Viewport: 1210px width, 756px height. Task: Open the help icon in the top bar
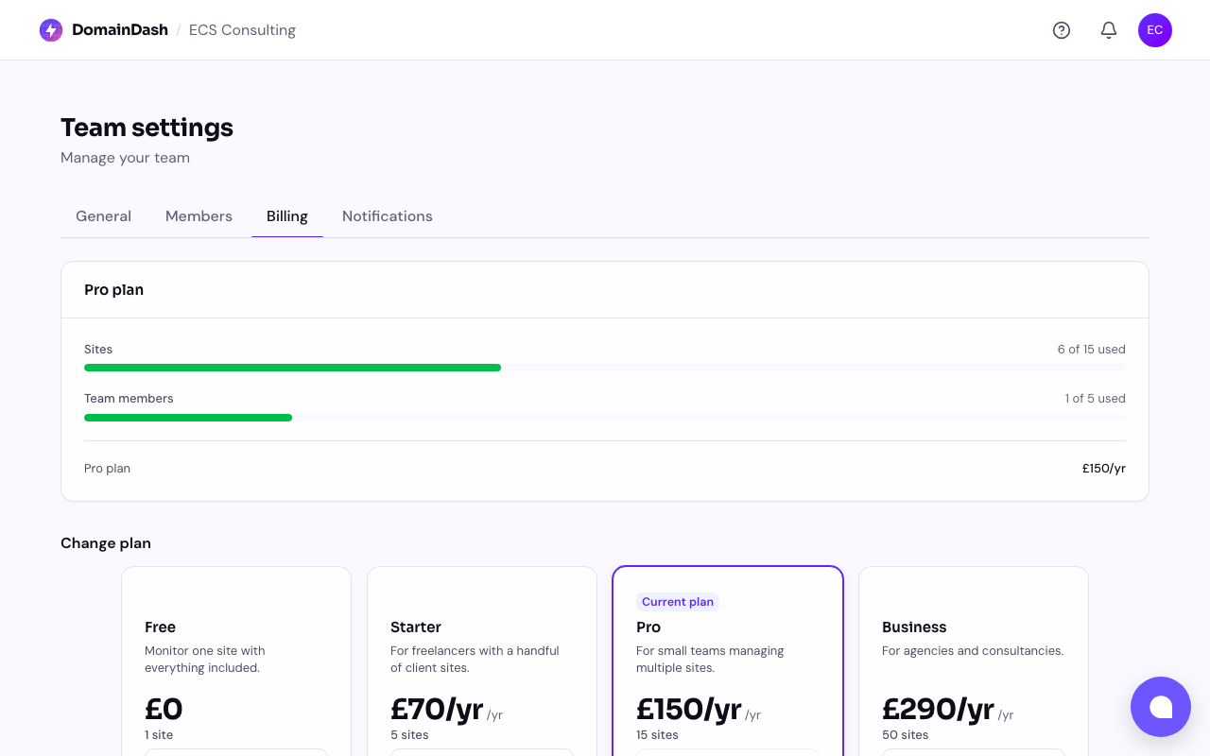1061,29
